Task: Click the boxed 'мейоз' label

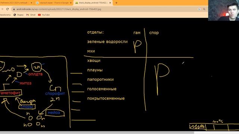Action: coord(54,113)
